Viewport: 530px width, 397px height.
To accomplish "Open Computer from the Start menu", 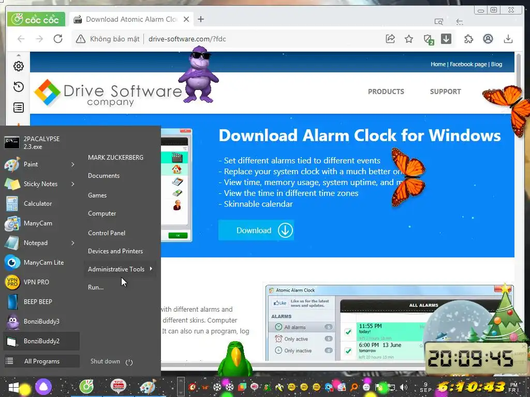I will 102,213.
